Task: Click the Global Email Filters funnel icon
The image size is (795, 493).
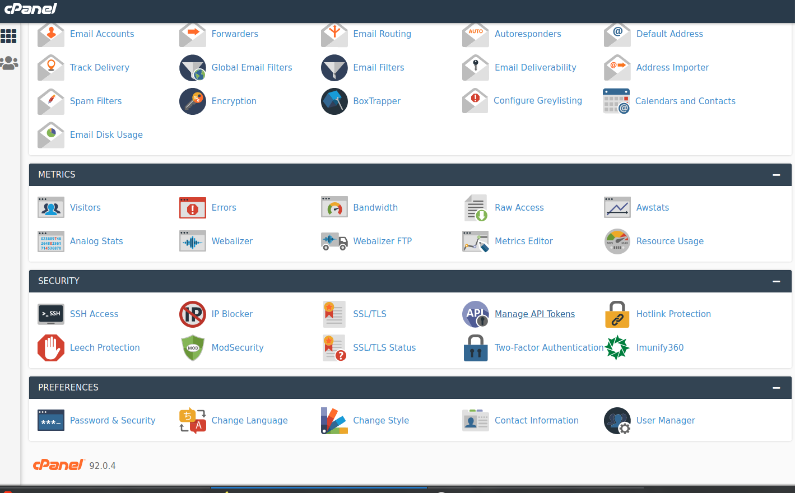Action: 193,68
